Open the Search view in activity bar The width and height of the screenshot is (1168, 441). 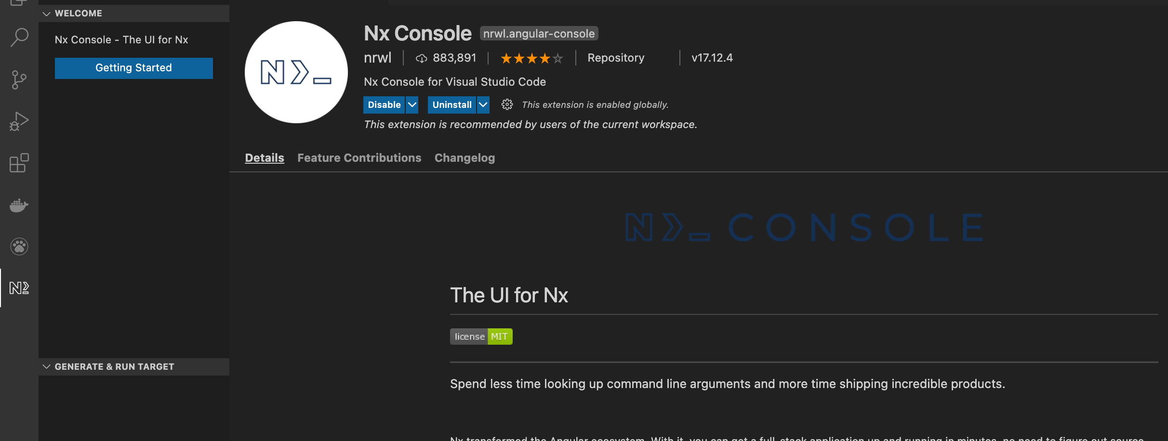(19, 38)
